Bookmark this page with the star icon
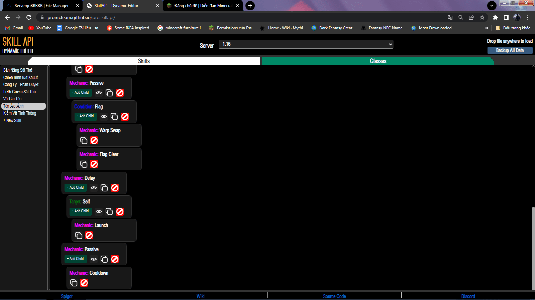 coord(482,17)
